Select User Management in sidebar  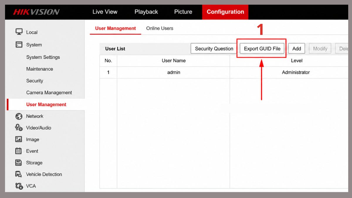46,104
